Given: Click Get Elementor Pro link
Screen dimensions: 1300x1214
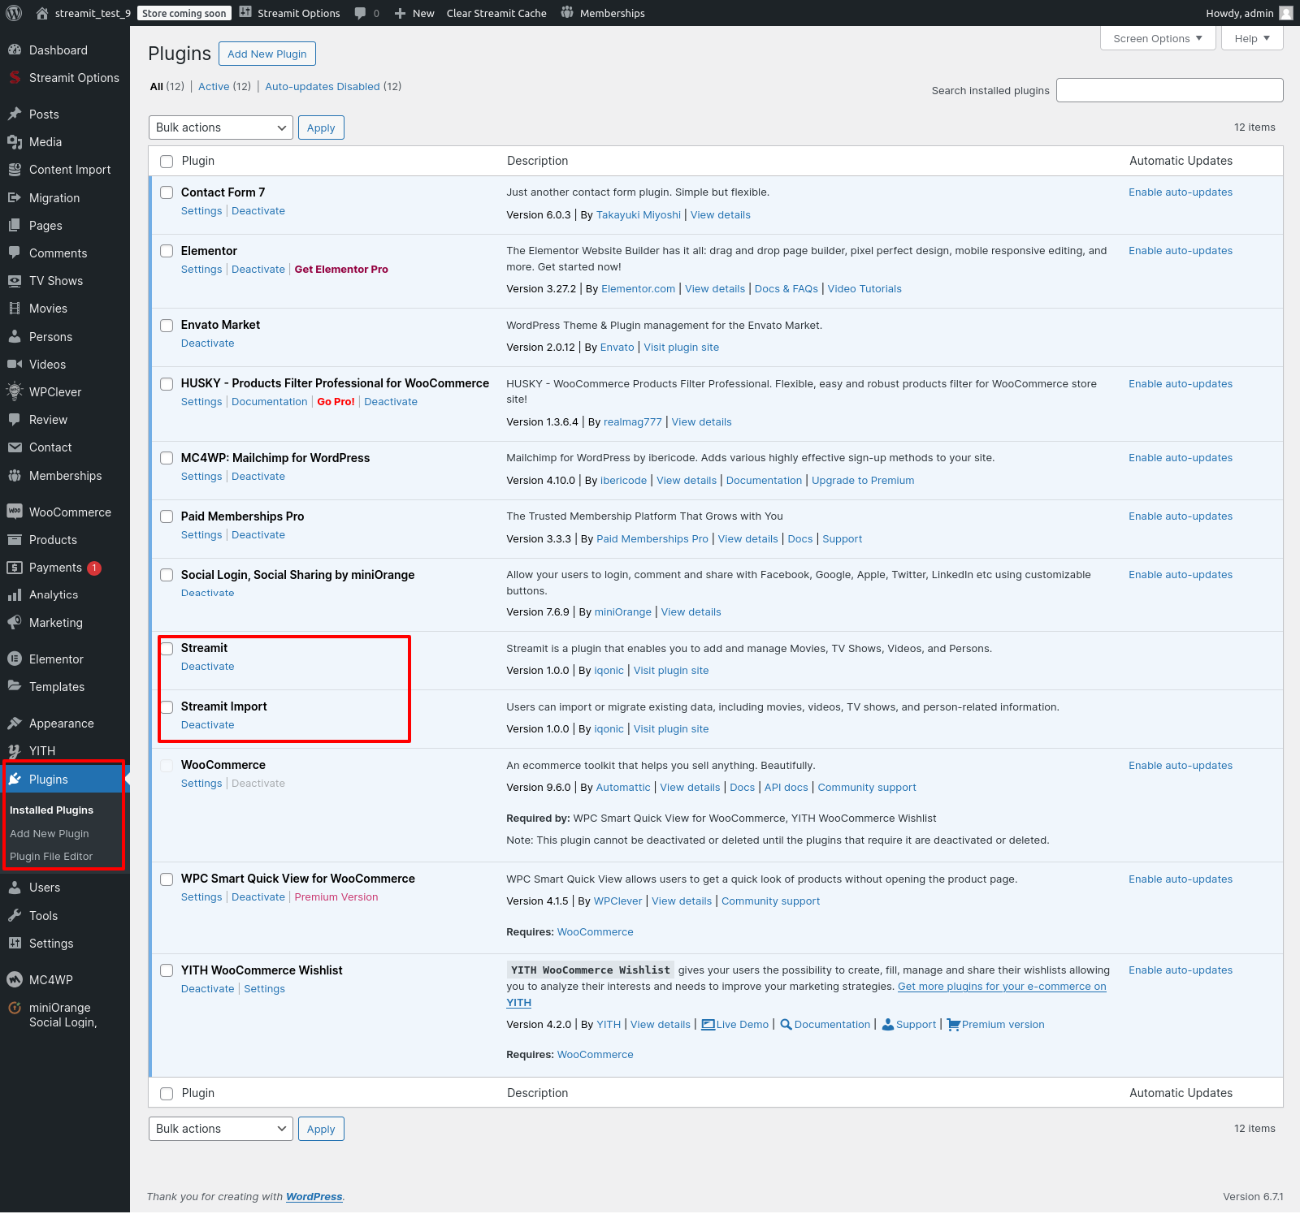Looking at the screenshot, I should coord(341,270).
